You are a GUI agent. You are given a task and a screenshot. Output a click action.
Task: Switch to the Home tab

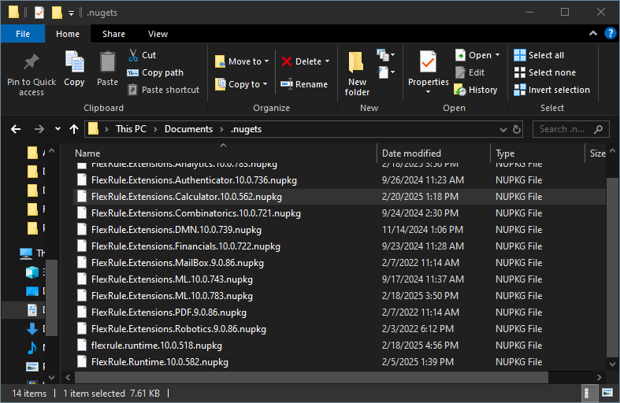point(68,34)
